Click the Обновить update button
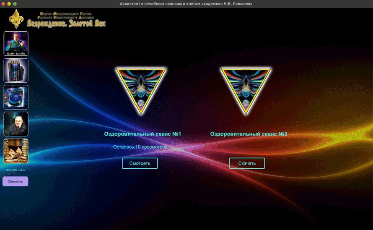 [16, 181]
